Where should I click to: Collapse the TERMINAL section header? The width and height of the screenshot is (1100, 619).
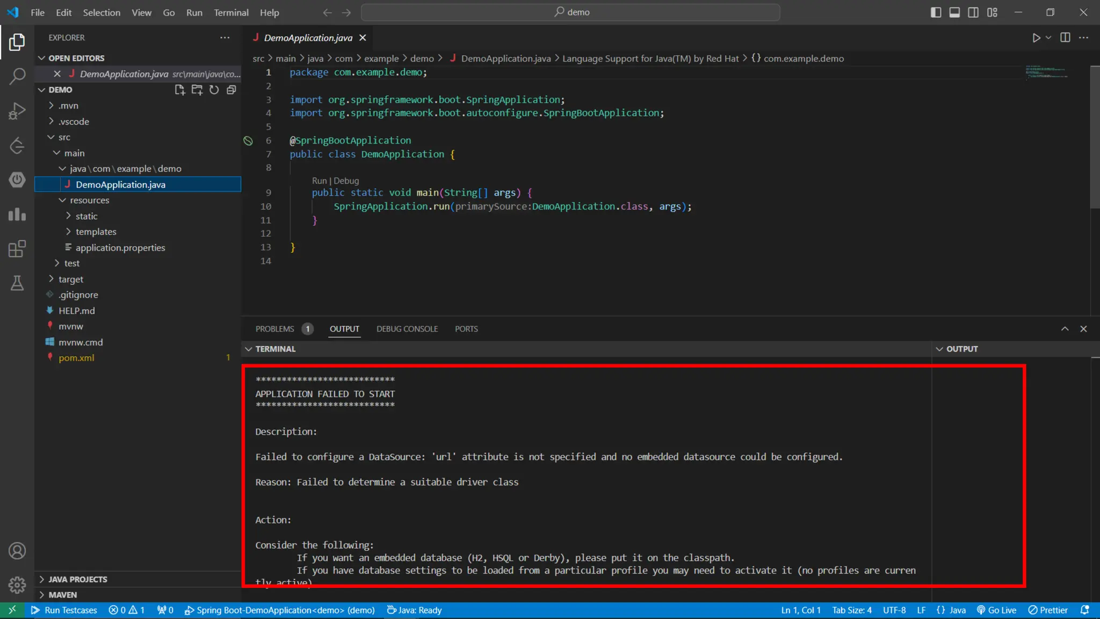pos(275,349)
